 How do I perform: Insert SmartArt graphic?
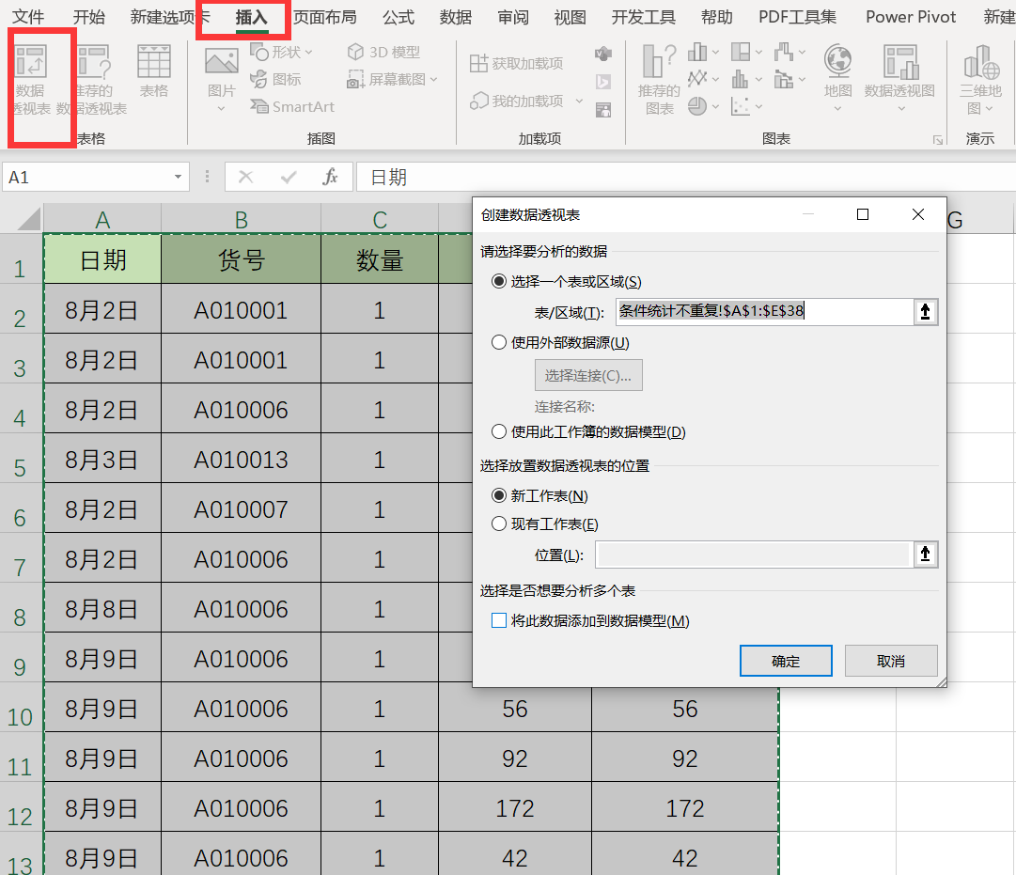pos(293,106)
